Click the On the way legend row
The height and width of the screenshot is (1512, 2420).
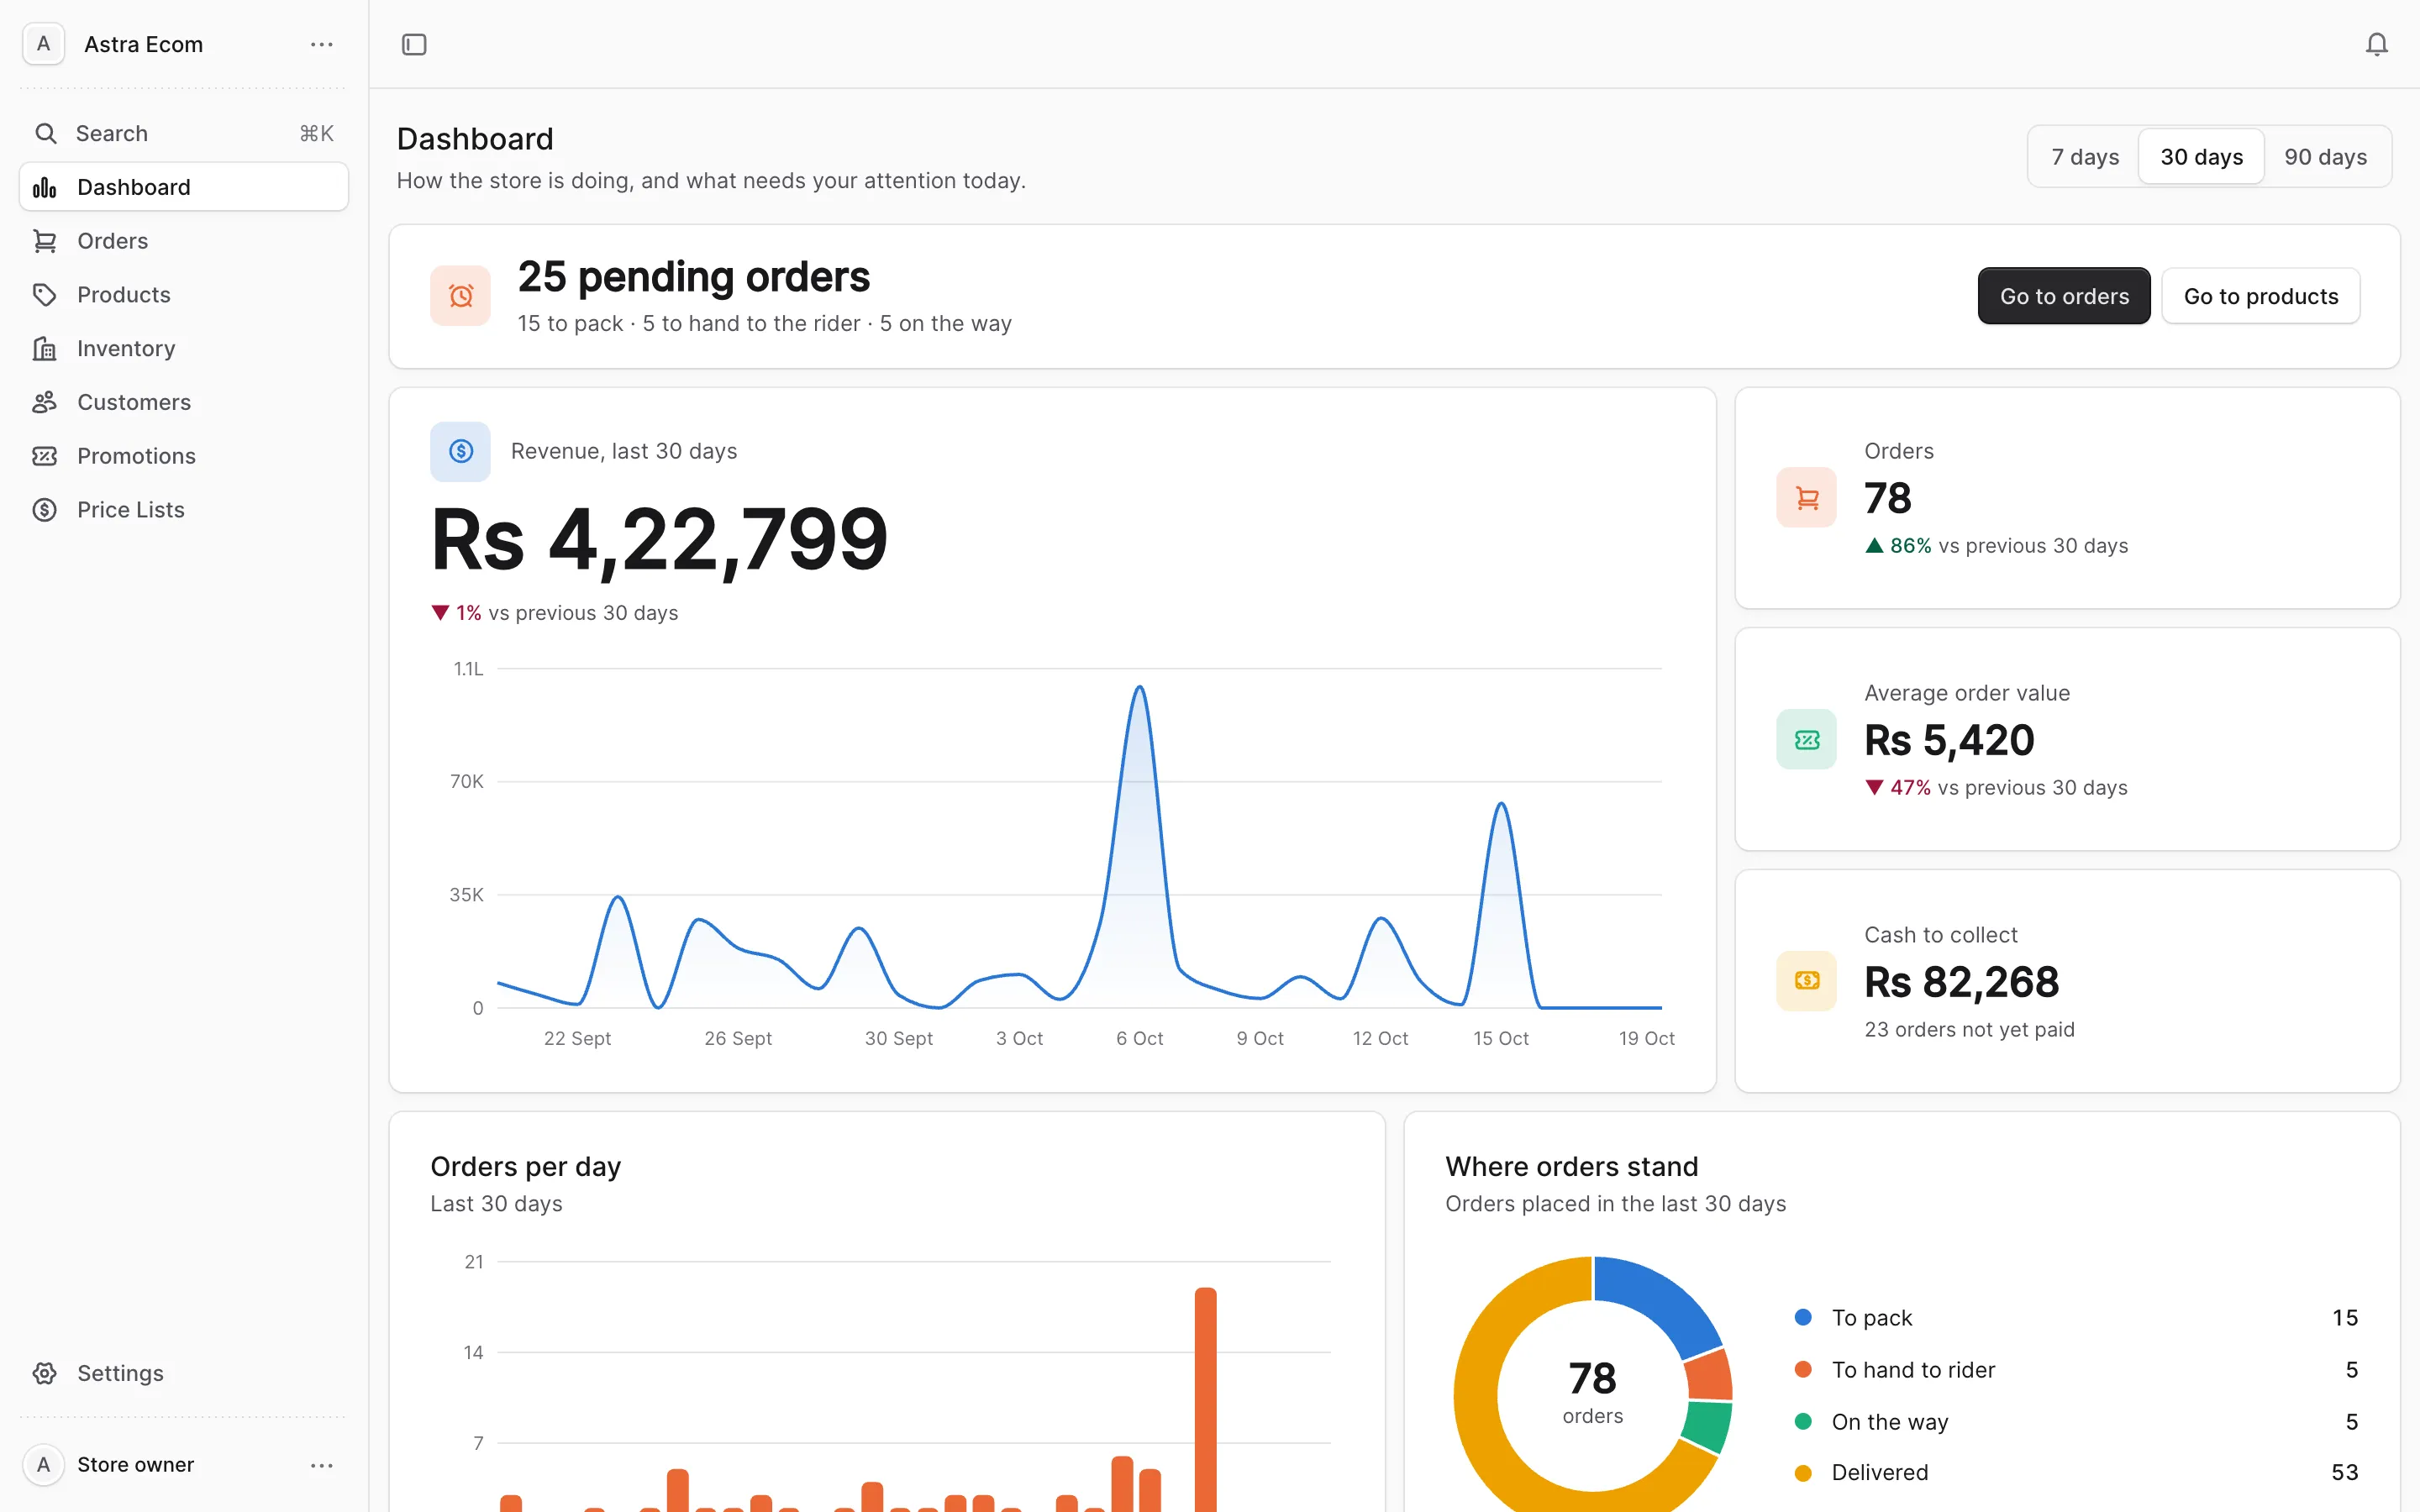click(2076, 1421)
